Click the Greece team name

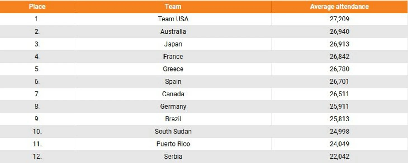(173, 69)
